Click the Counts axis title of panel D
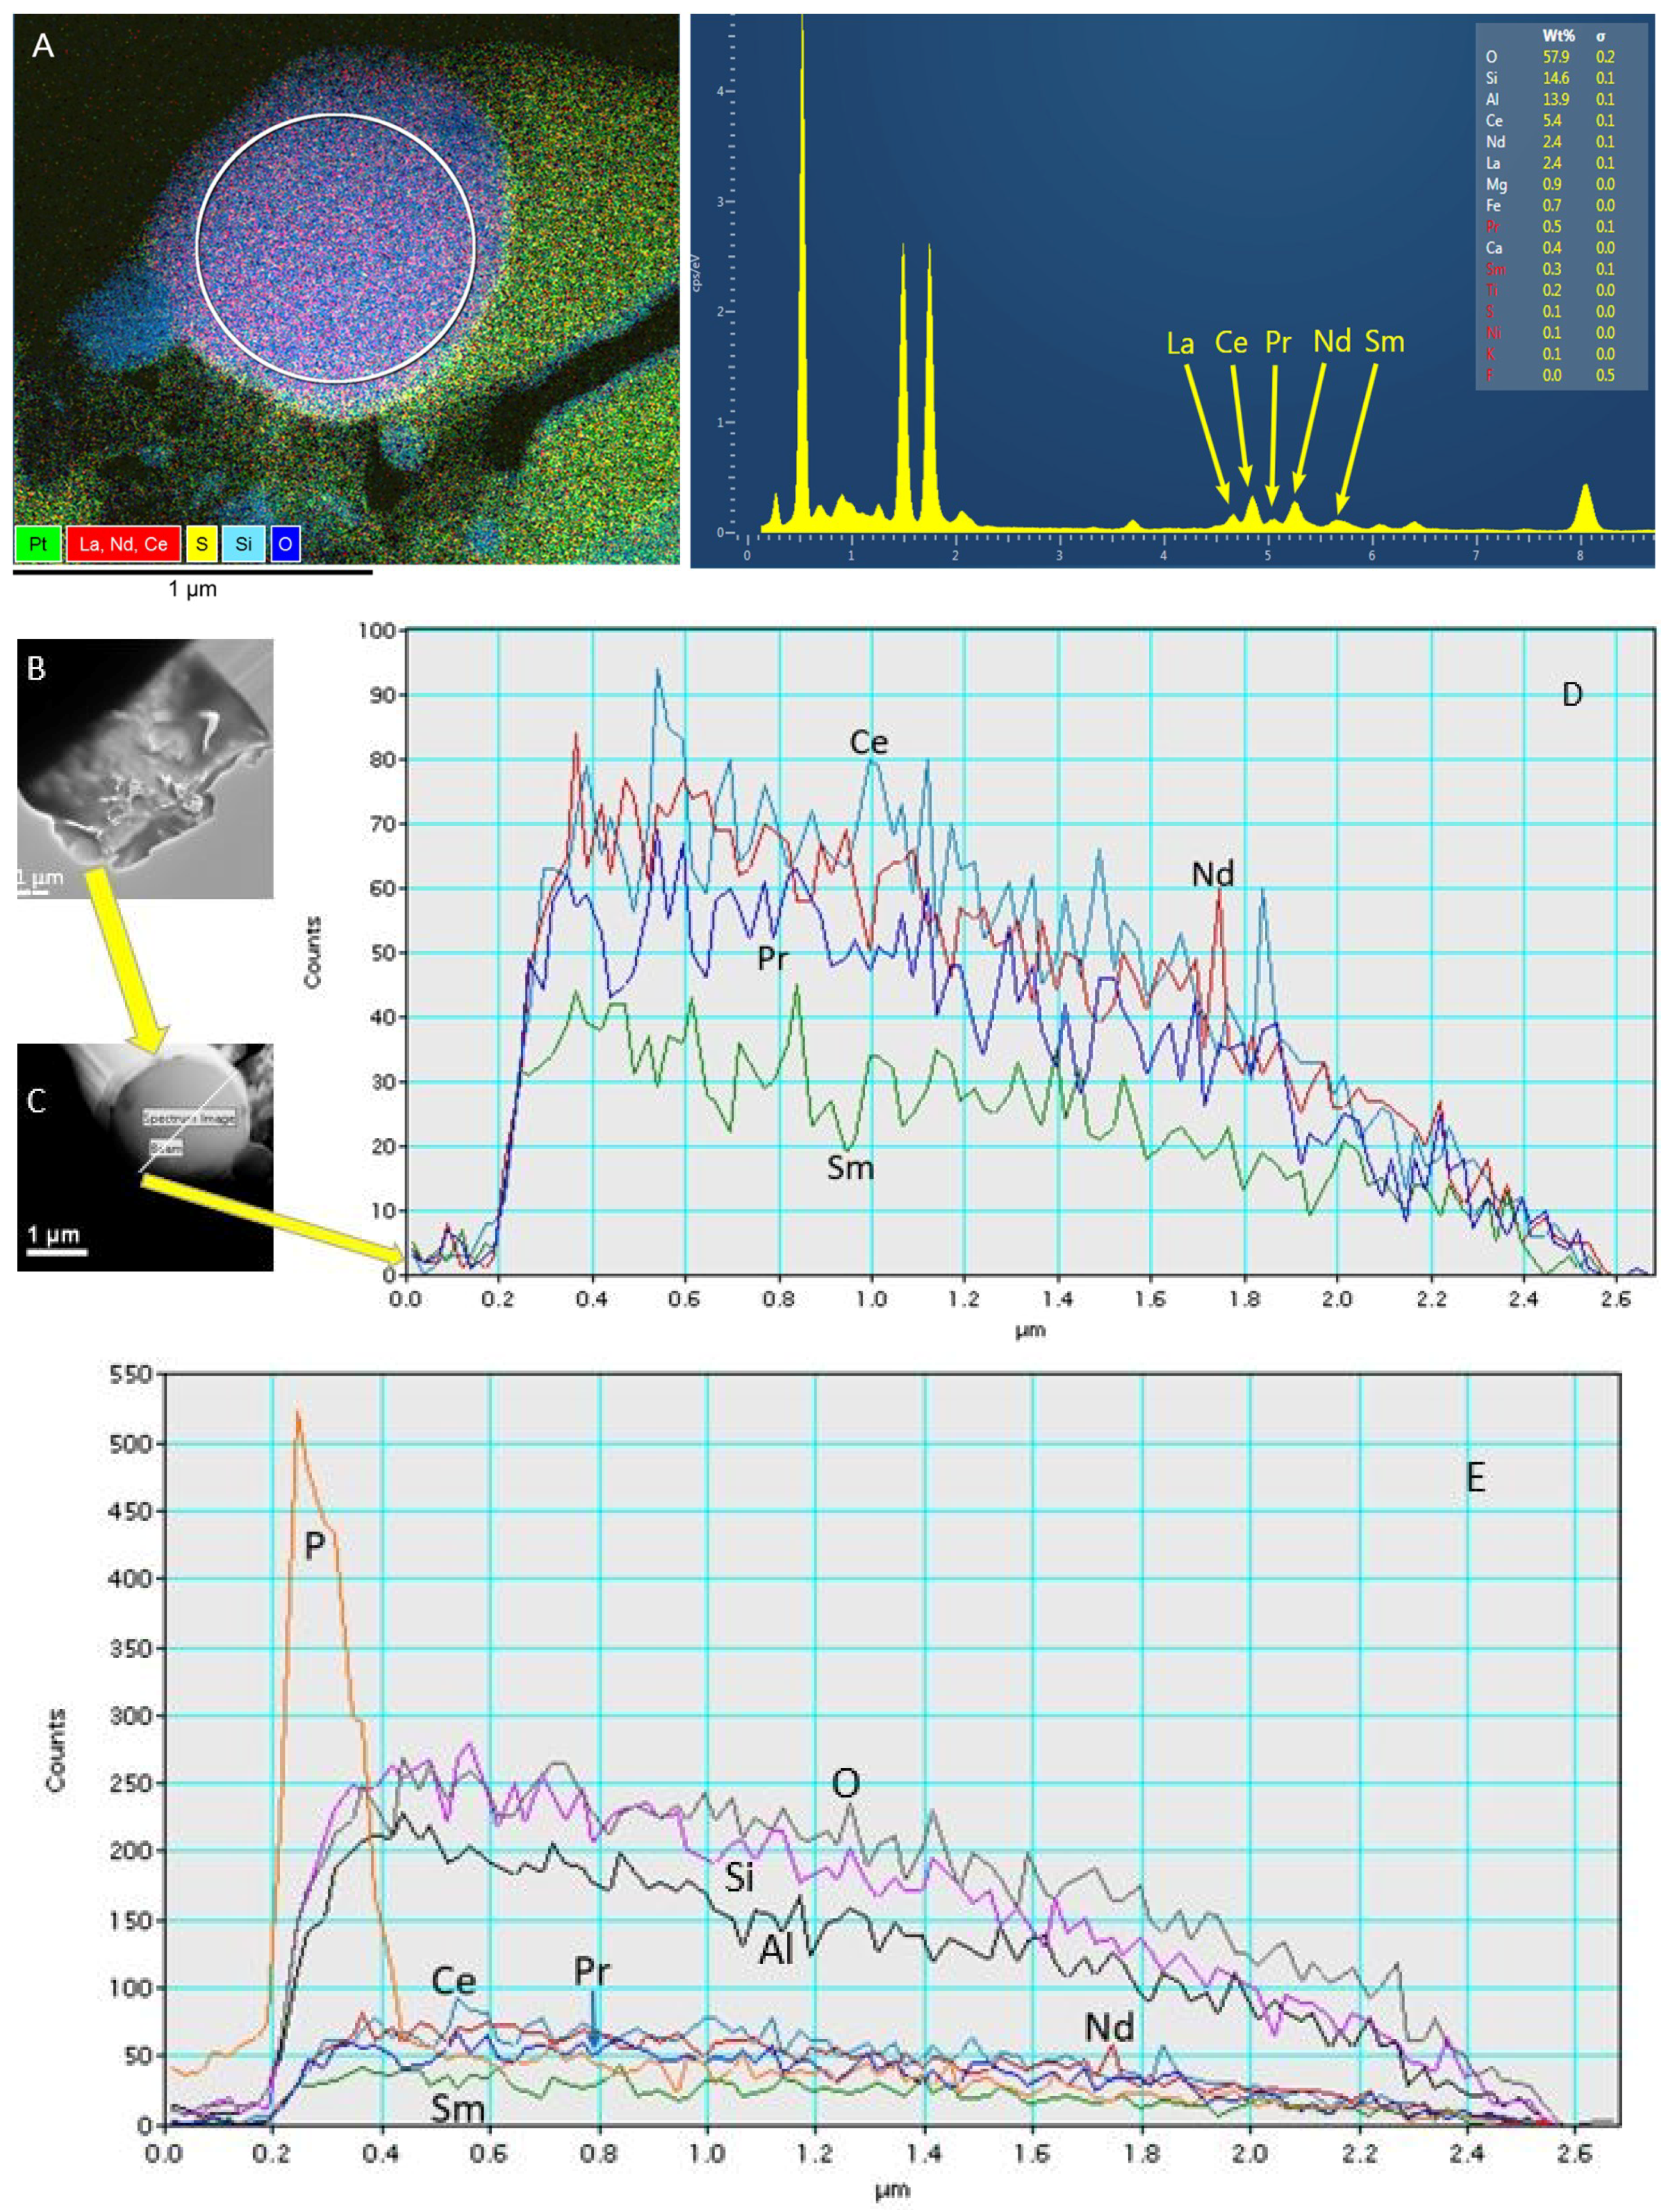Screen dimensions: 1668x2212 313,952
